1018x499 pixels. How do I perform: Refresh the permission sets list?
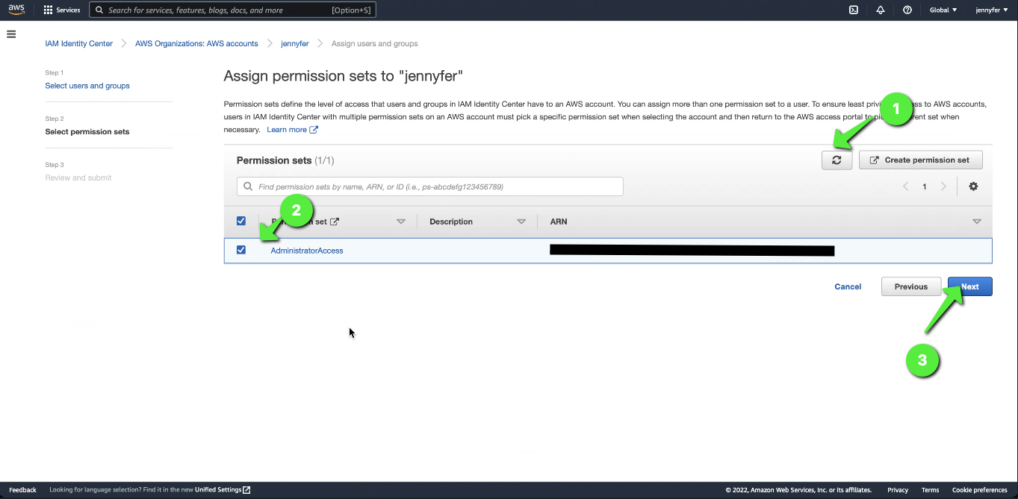[x=837, y=160]
